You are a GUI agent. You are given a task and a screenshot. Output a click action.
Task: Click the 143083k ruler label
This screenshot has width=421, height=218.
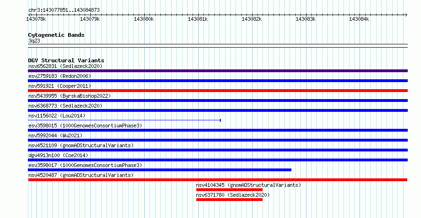(306, 19)
